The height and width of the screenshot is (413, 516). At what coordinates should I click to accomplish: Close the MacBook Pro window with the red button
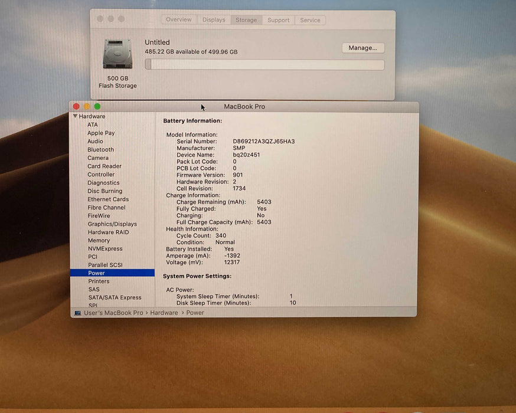pos(76,106)
